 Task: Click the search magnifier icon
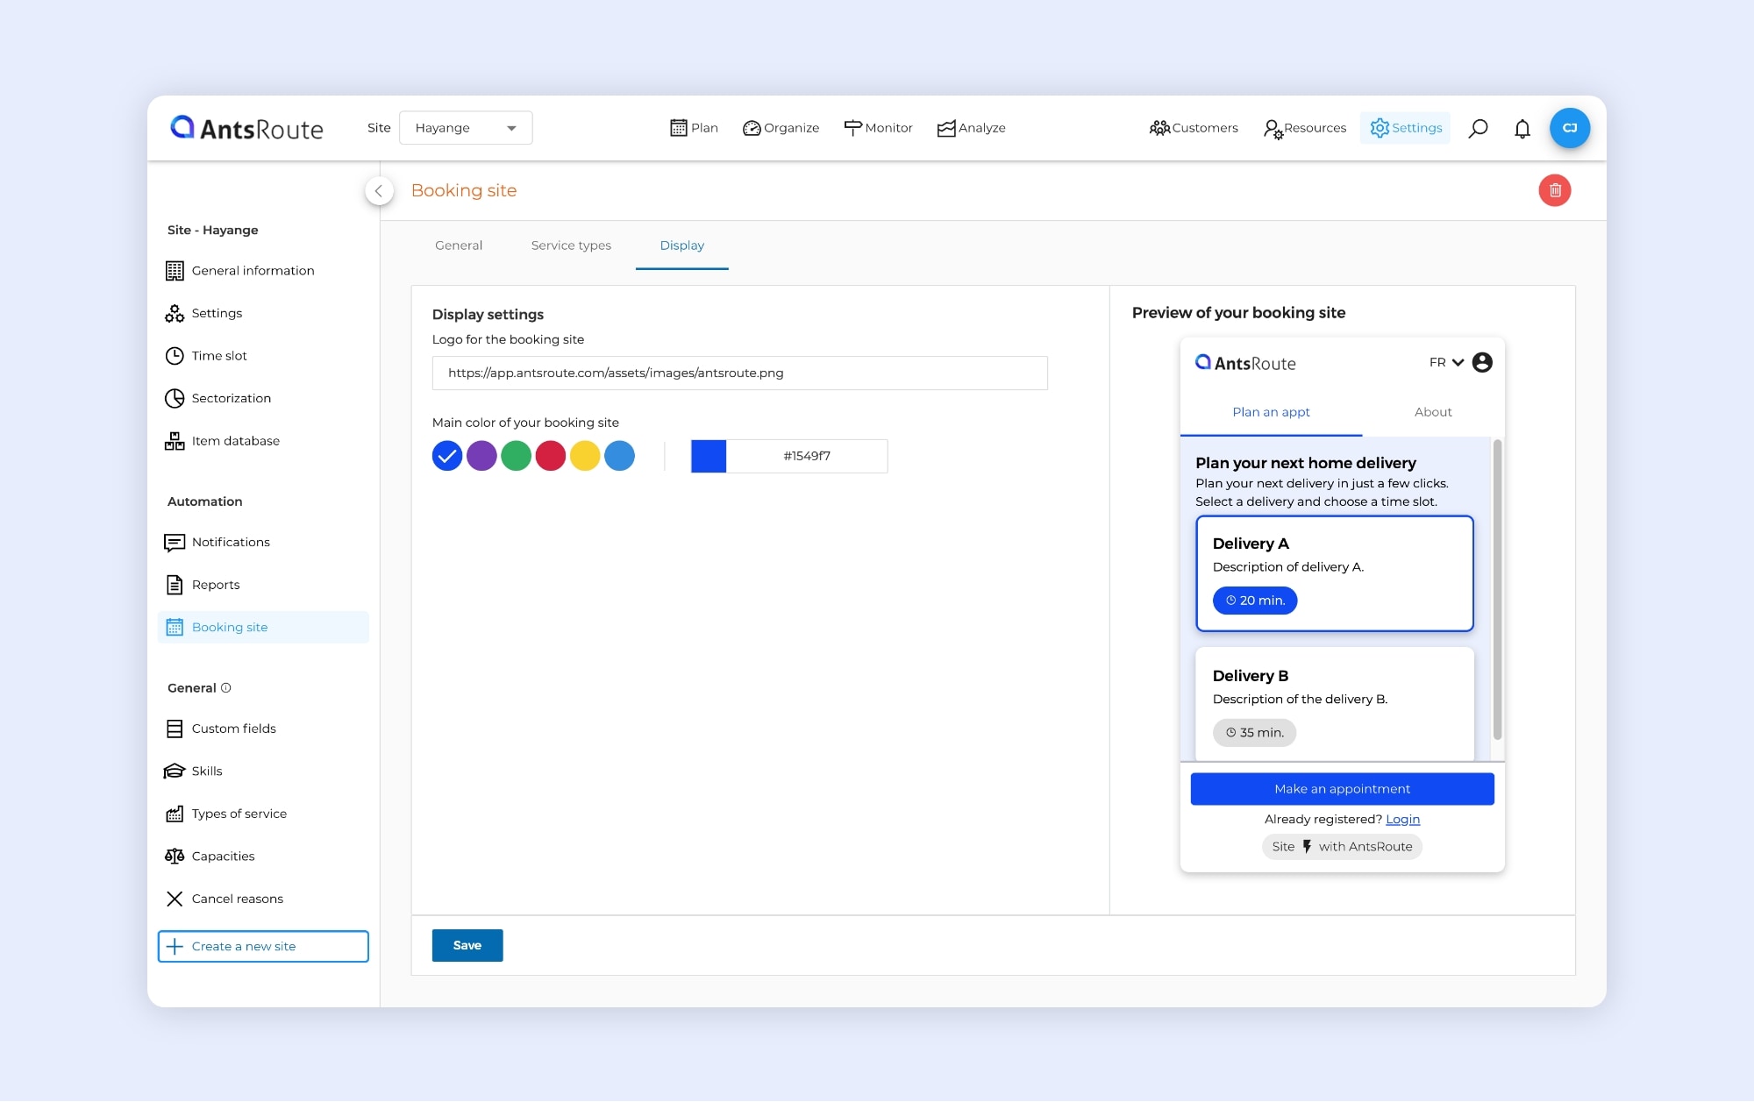pos(1479,128)
